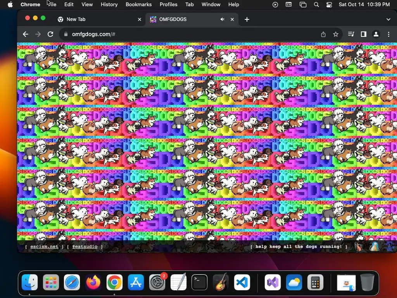Open TextEdit from the Dock
The height and width of the screenshot is (298, 397).
click(178, 282)
